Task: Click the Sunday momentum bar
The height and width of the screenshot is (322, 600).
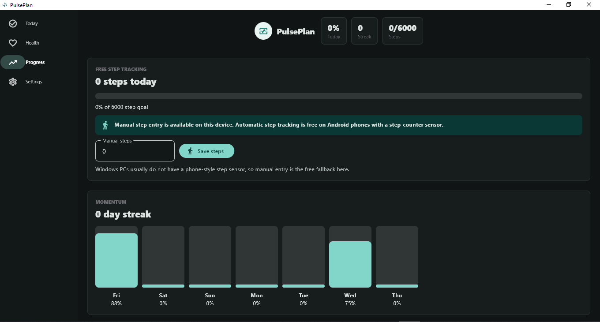Action: coord(210,257)
